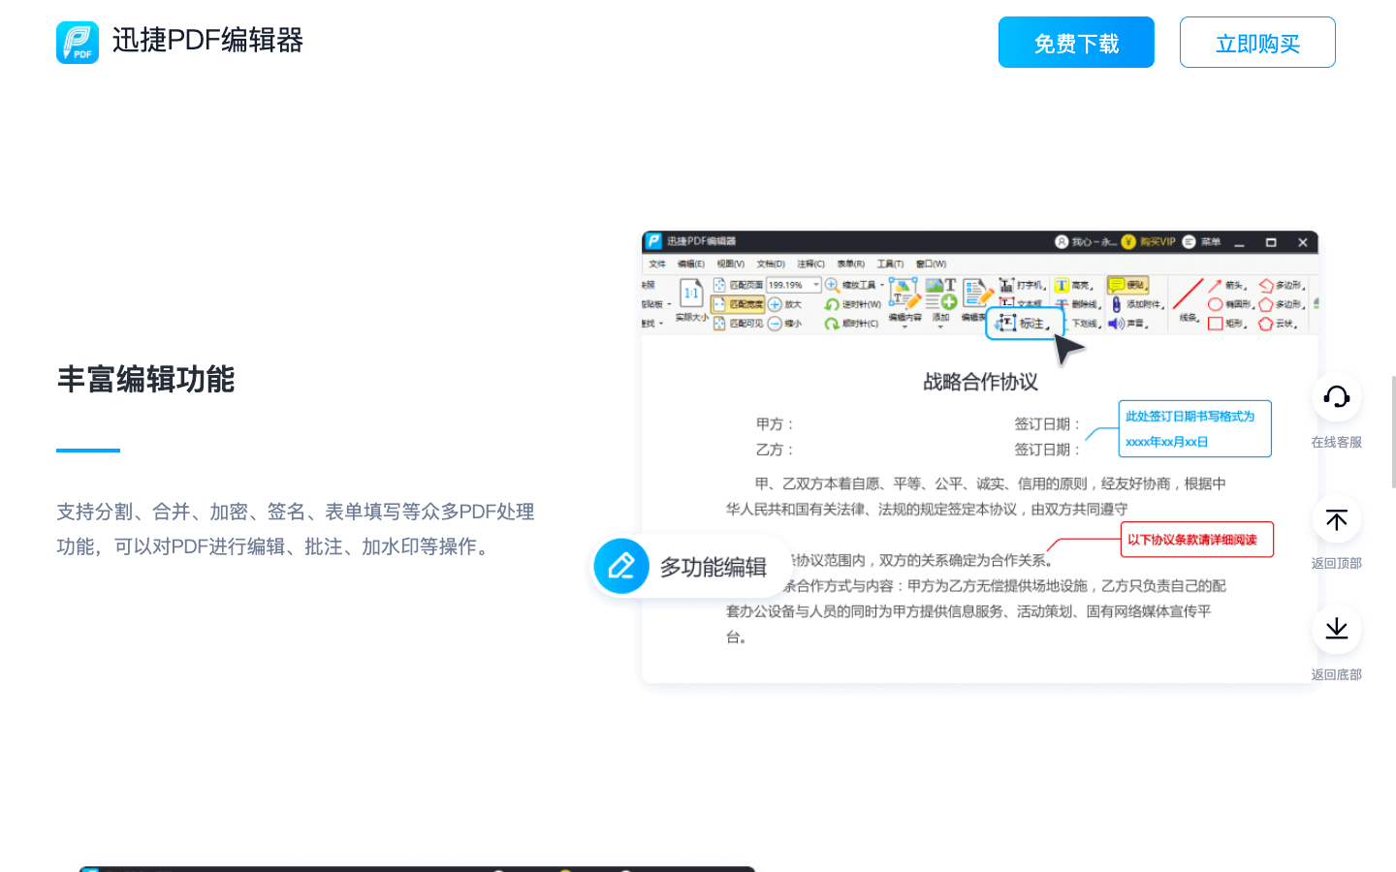Select the 打字机 typewriter tool
The width and height of the screenshot is (1396, 872).
[x=1017, y=285]
